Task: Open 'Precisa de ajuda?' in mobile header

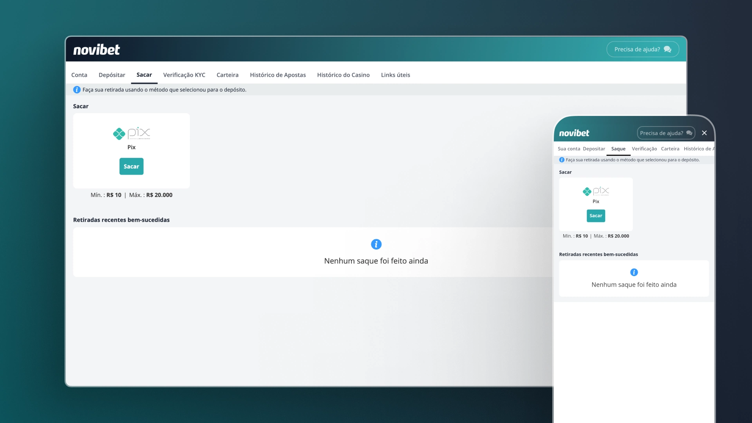Action: [x=666, y=133]
